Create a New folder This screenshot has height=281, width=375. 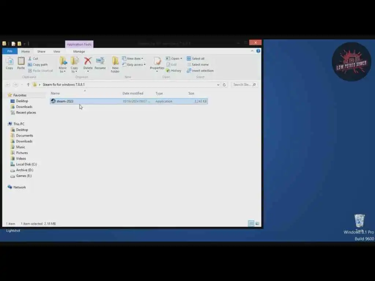(x=115, y=64)
